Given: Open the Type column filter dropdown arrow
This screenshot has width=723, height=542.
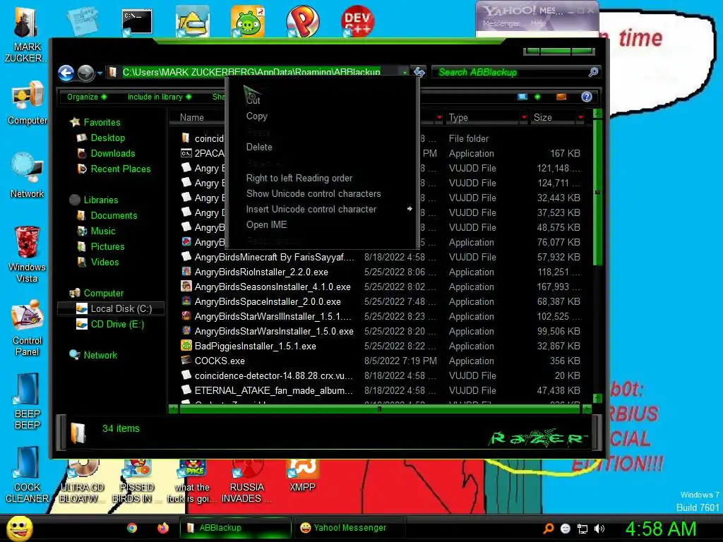Looking at the screenshot, I should pyautogui.click(x=525, y=118).
